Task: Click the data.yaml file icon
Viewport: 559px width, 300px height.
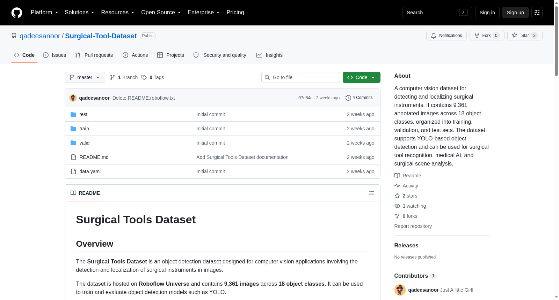Action: click(73, 171)
